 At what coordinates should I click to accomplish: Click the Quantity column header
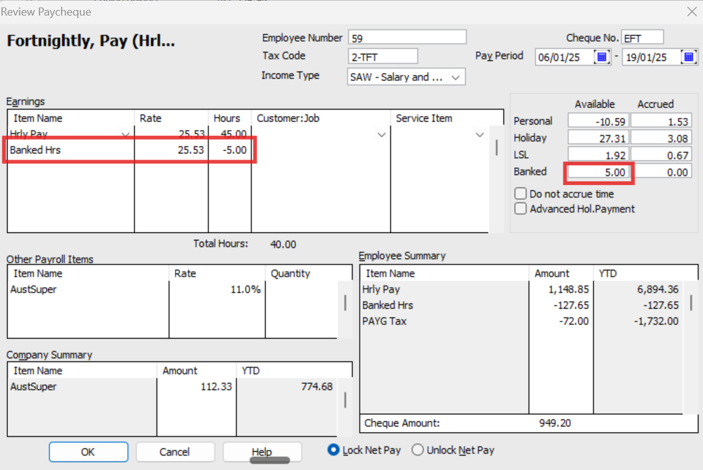(290, 274)
